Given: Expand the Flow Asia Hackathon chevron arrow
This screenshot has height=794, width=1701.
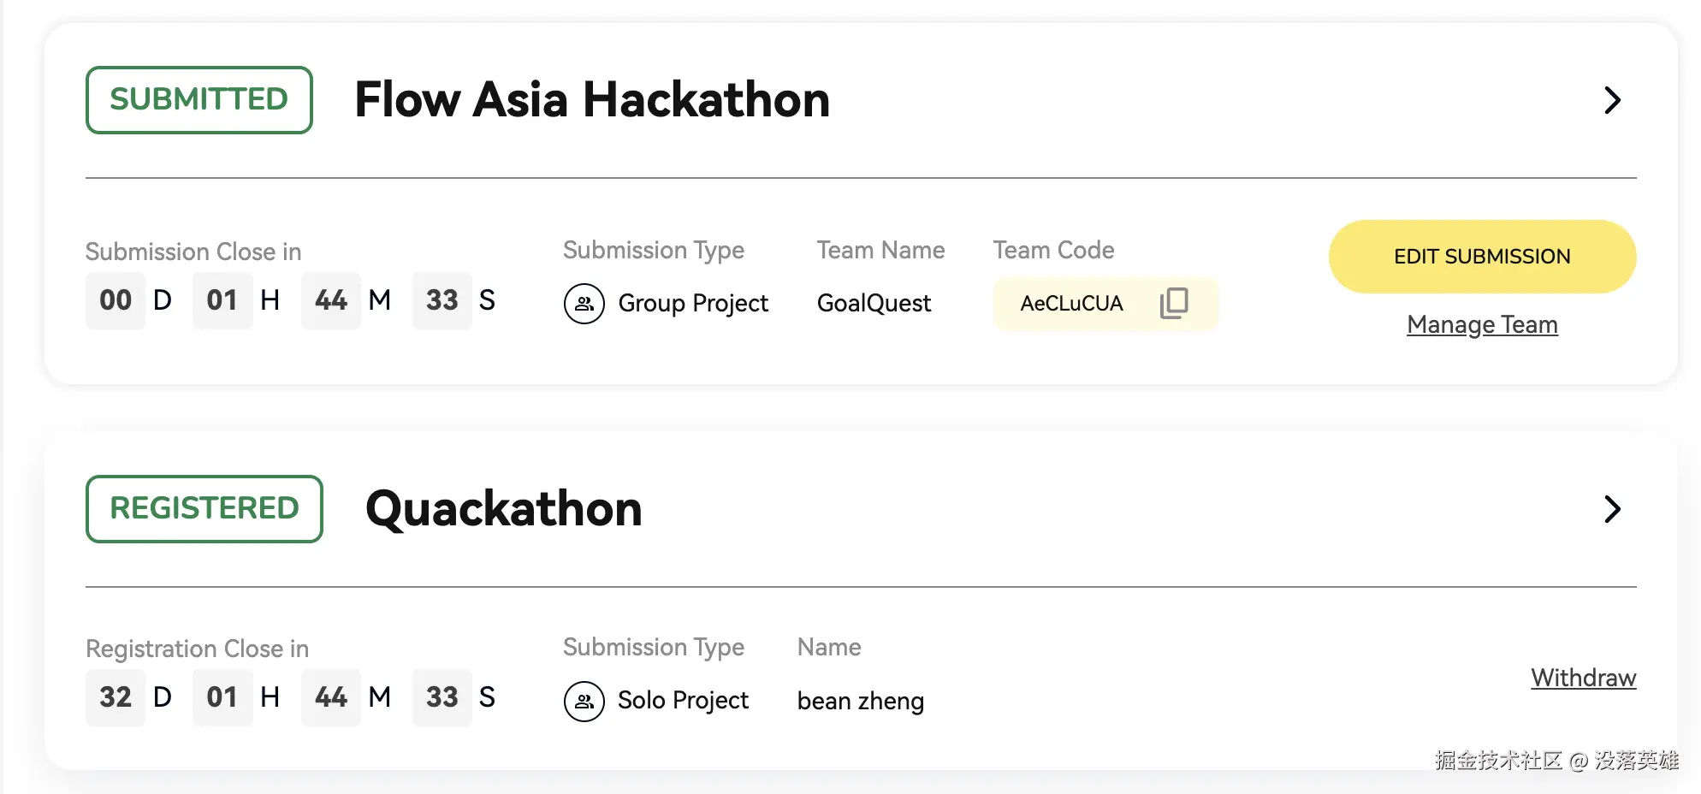Looking at the screenshot, I should [1612, 101].
